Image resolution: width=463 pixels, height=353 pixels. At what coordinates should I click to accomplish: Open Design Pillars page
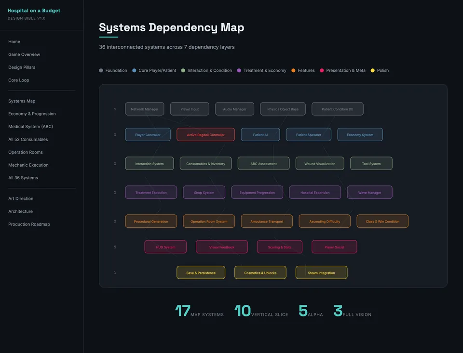pyautogui.click(x=22, y=67)
